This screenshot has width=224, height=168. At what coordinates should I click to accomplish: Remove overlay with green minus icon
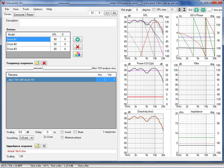(203, 10)
